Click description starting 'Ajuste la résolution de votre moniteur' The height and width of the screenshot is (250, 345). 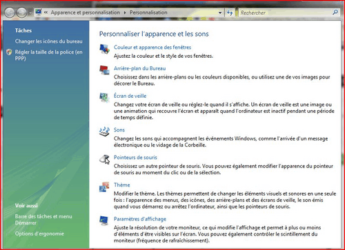click(x=217, y=234)
